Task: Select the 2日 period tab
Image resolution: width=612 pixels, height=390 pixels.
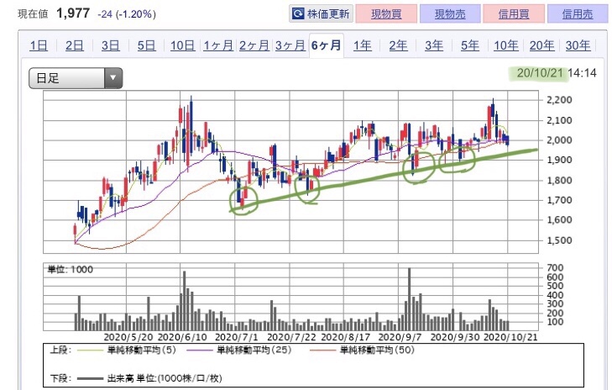Action: pyautogui.click(x=74, y=46)
